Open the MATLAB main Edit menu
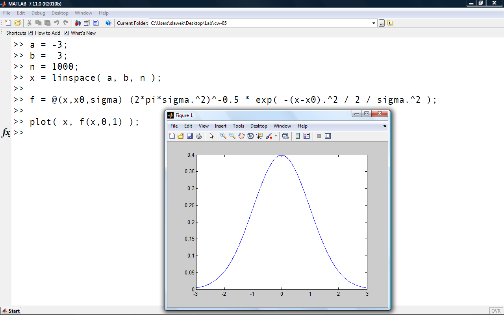 click(21, 13)
